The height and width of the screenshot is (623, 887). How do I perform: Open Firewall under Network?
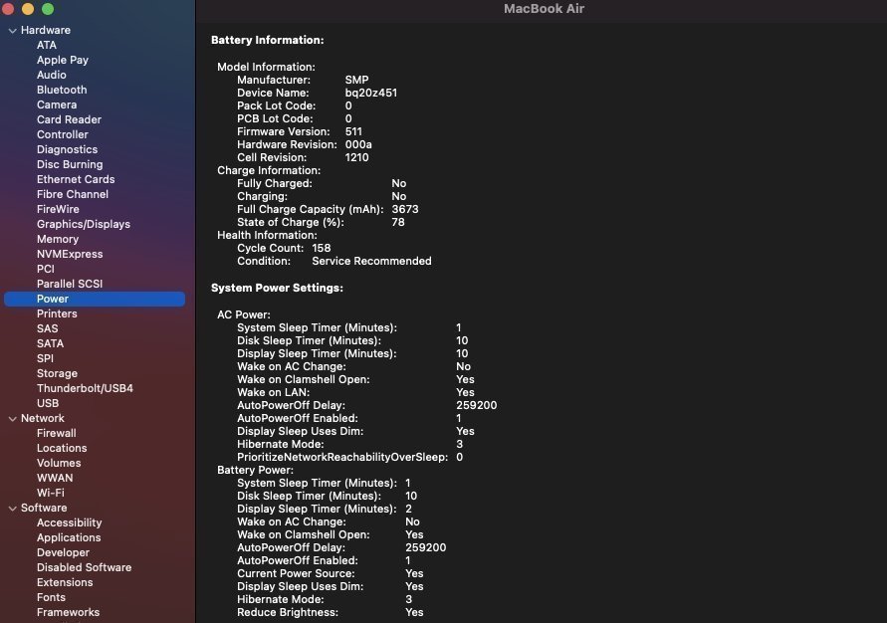56,433
